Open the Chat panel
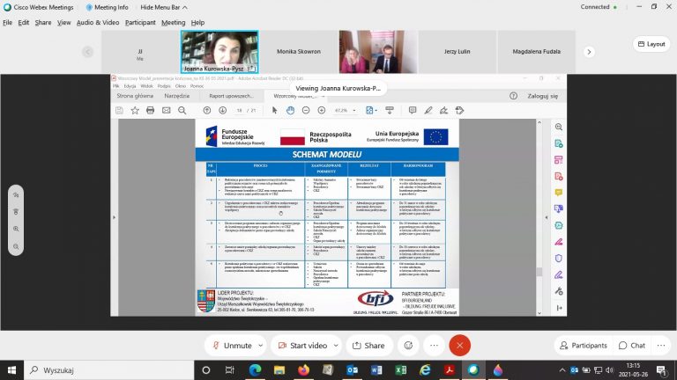Screen dimensions: 677x380 [x=632, y=346]
